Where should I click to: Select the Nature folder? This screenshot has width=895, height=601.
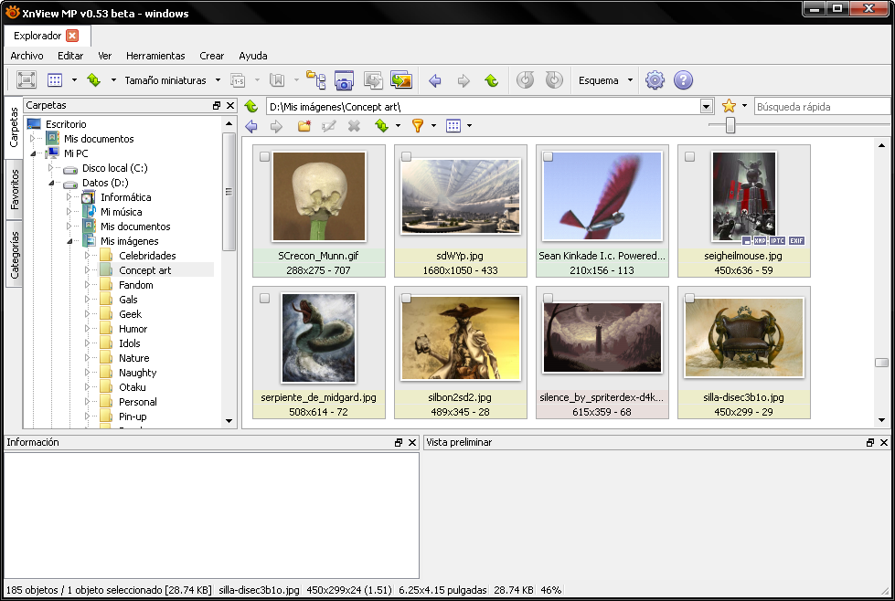click(134, 358)
